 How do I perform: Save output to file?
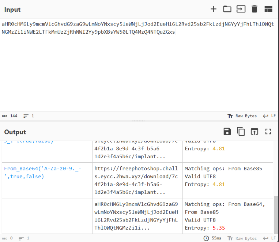pos(227,132)
